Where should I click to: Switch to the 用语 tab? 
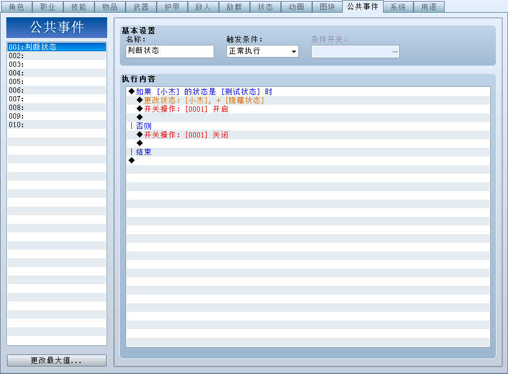[429, 7]
